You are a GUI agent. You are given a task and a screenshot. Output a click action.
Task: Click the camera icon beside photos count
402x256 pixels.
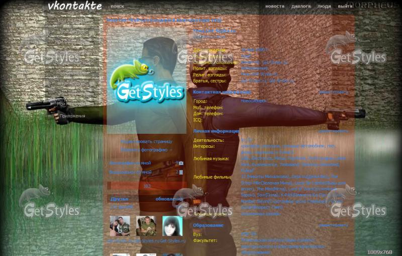point(181,163)
